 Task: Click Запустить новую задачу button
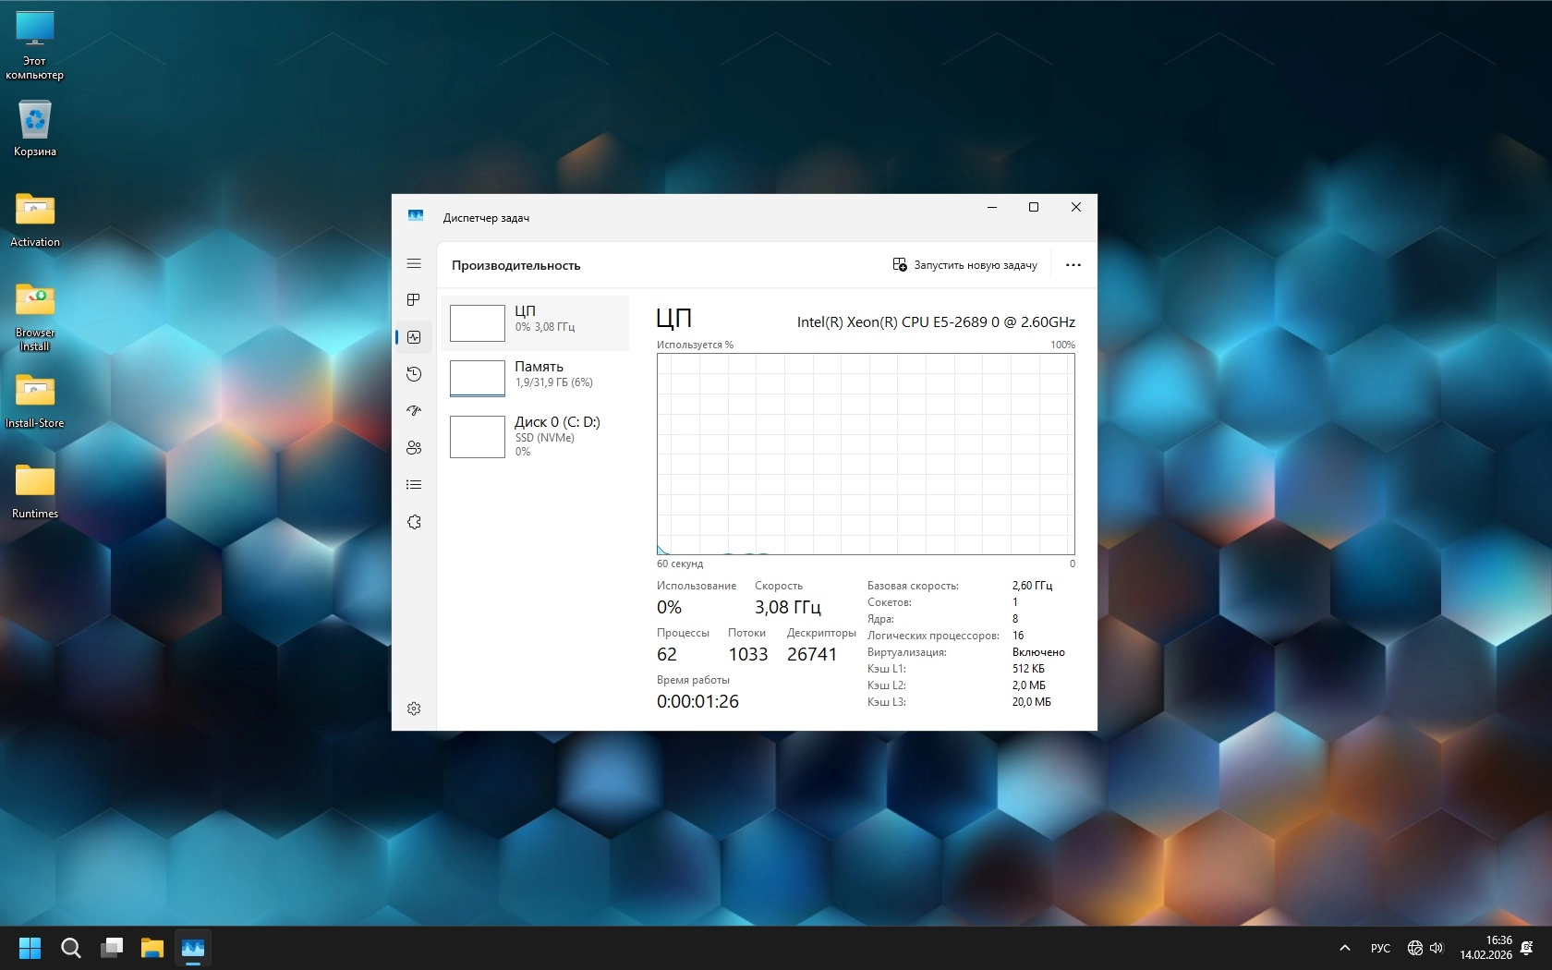click(964, 265)
